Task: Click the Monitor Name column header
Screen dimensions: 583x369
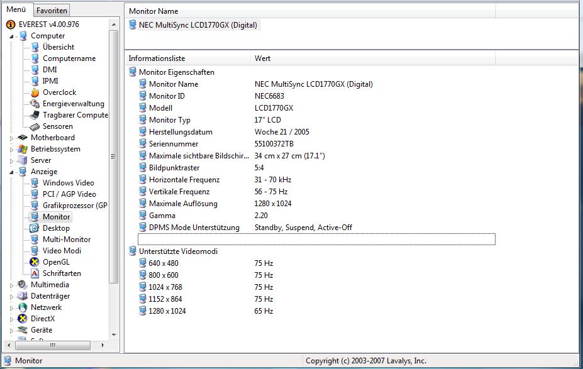Action: [x=310, y=11]
